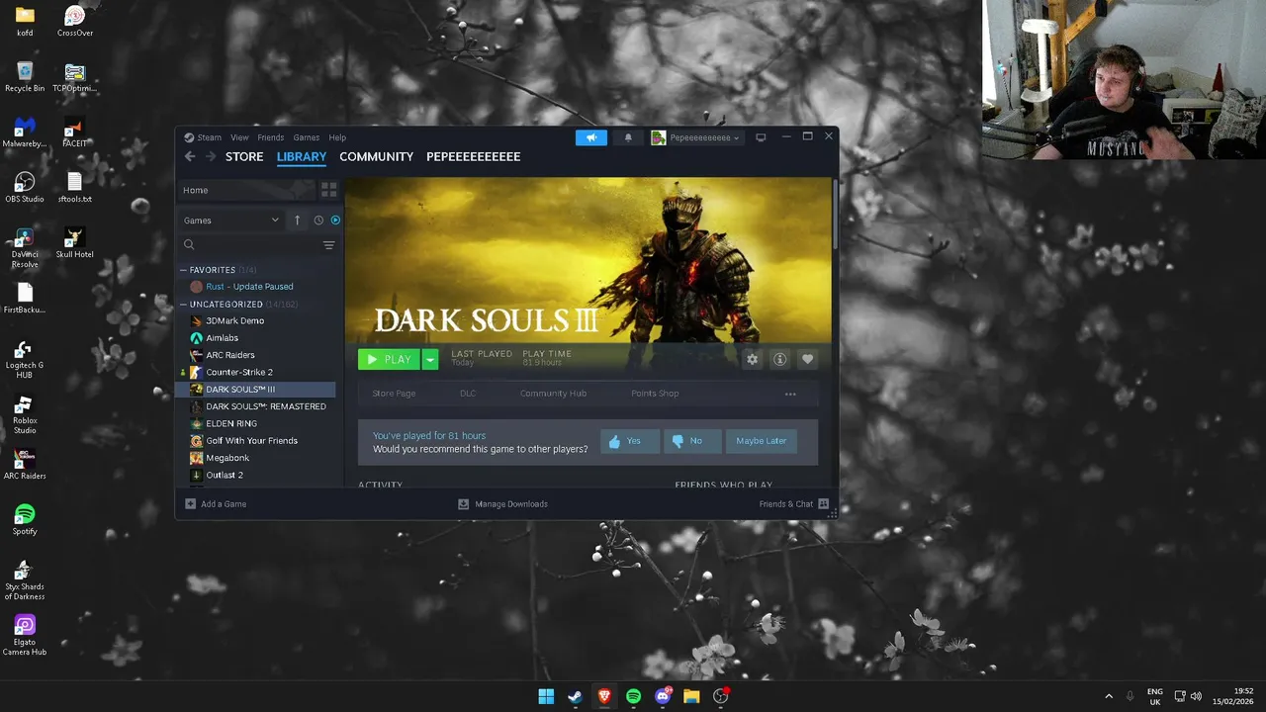Open the game info icon
The height and width of the screenshot is (712, 1266).
779,360
